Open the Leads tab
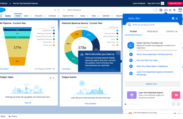Image resolution: width=183 pixels, height=119 pixels. click(x=26, y=16)
